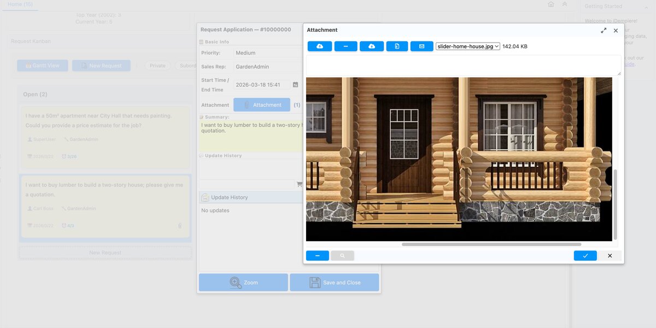Screen dimensions: 656x328
Task: Click the document file icon button
Action: [397, 46]
